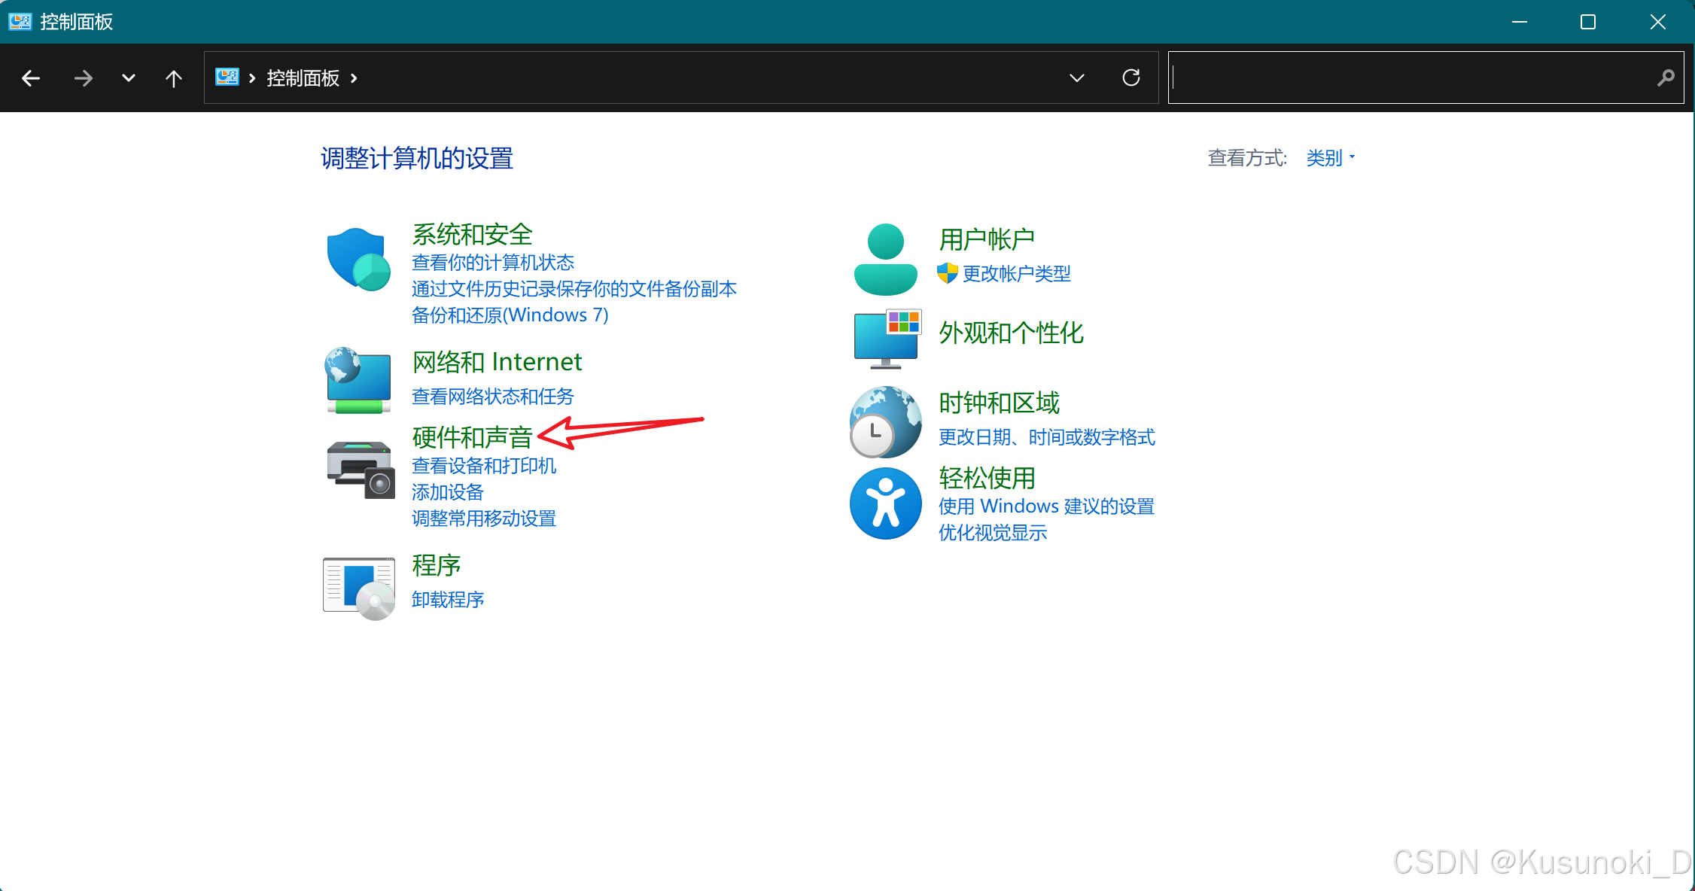Screen dimensions: 1695x891
Task: Click the Ease of Access icon
Action: (x=885, y=503)
